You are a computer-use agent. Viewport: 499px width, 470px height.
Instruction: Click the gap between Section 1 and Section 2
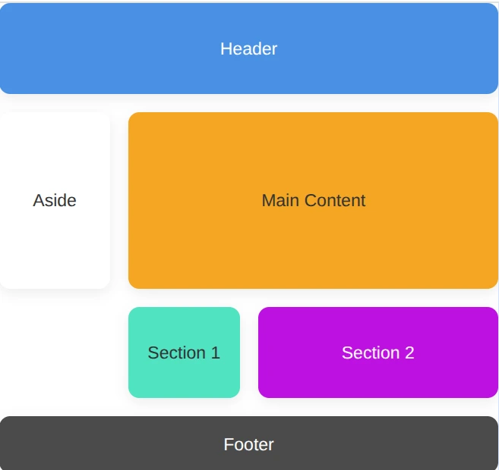pos(249,352)
